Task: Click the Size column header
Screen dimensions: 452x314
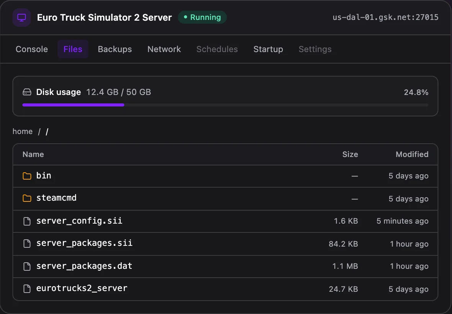Action: [x=350, y=154]
